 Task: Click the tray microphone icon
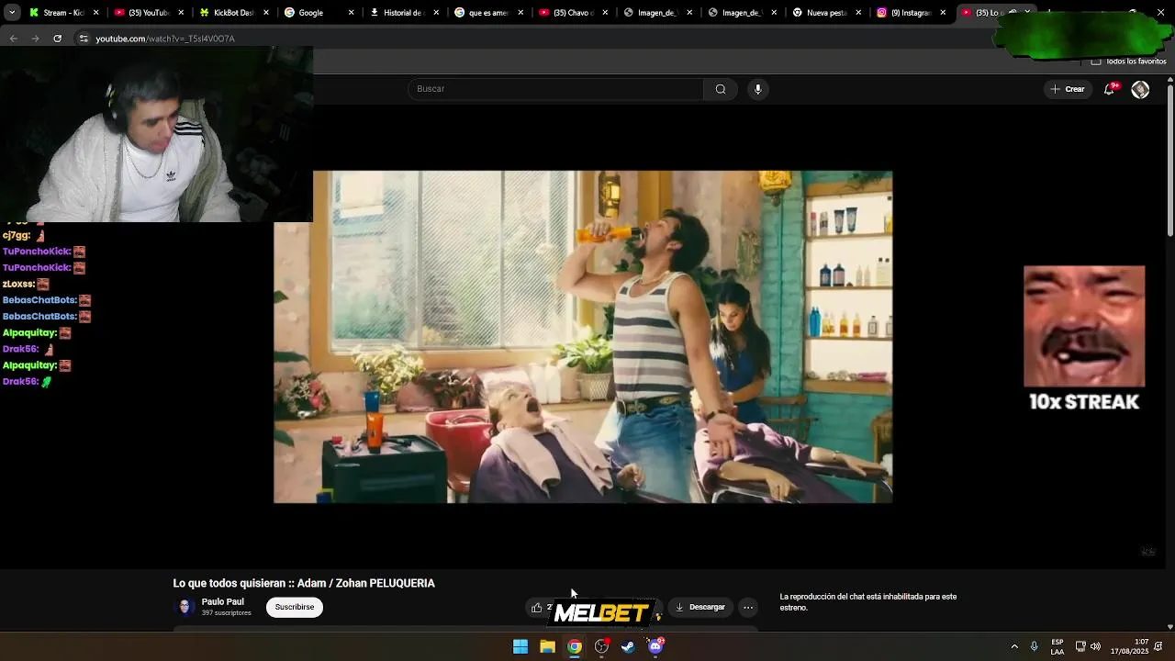pos(1035,646)
